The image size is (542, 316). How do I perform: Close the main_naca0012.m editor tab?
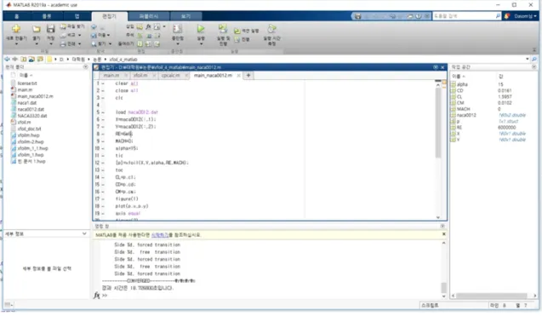238,76
